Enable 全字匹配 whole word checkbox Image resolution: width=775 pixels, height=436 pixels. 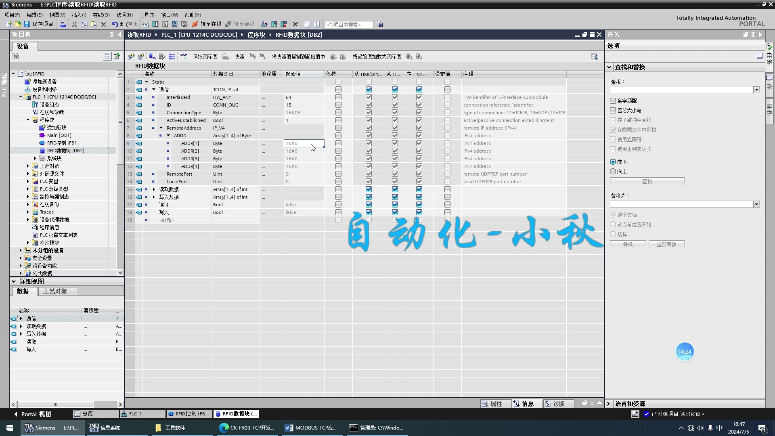pos(613,101)
